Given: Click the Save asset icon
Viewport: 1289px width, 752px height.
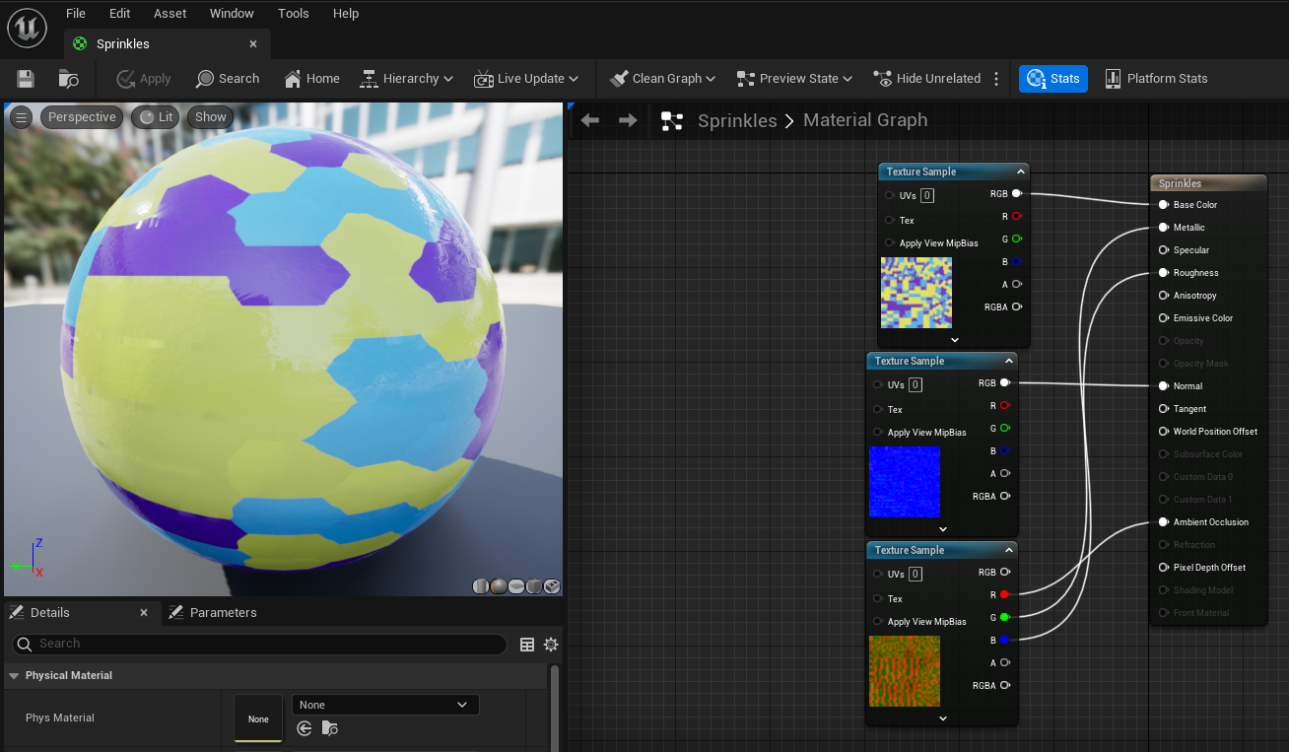Looking at the screenshot, I should click(x=26, y=79).
